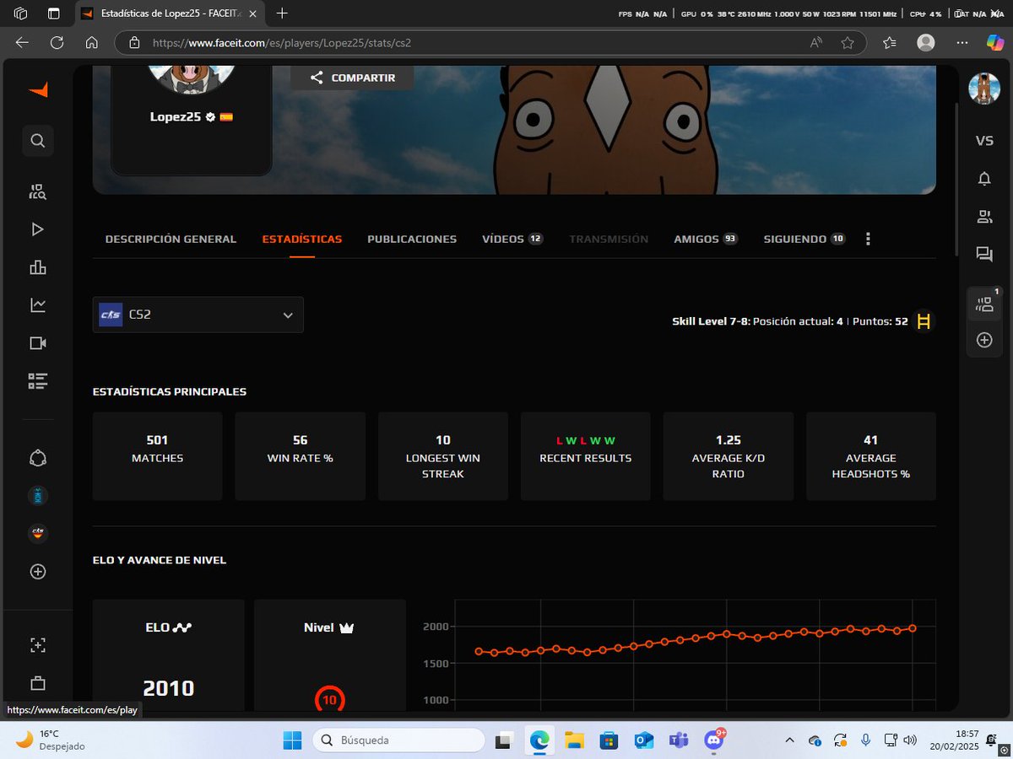Open the VS icon in right panel

(984, 141)
